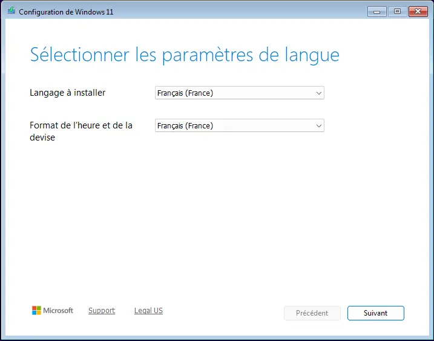Click the 'Langage à installer' label
Image resolution: width=434 pixels, height=341 pixels.
(x=67, y=93)
